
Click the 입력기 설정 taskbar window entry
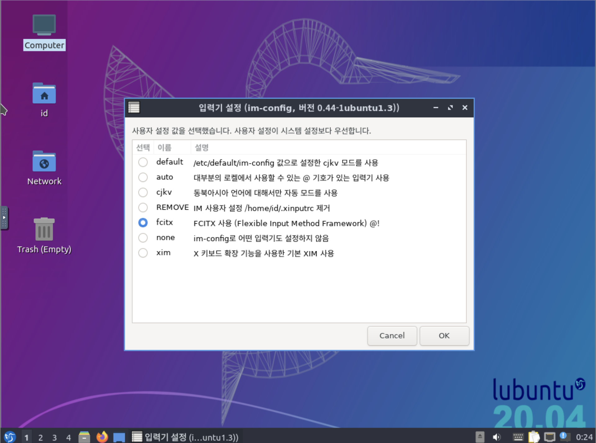(186, 437)
